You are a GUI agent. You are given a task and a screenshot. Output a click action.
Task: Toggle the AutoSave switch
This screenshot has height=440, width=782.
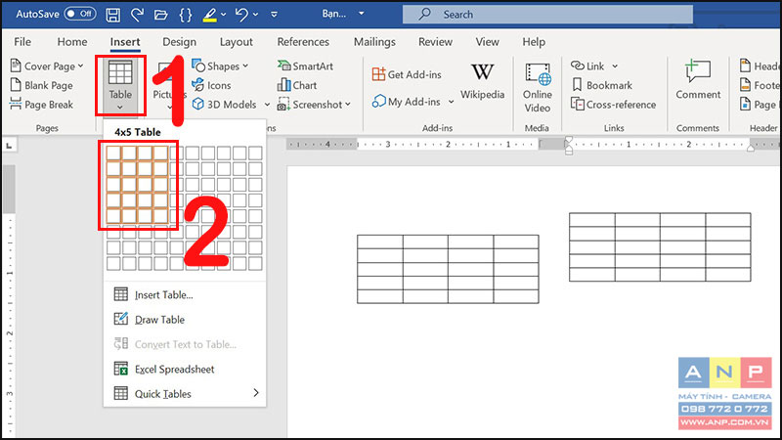80,14
